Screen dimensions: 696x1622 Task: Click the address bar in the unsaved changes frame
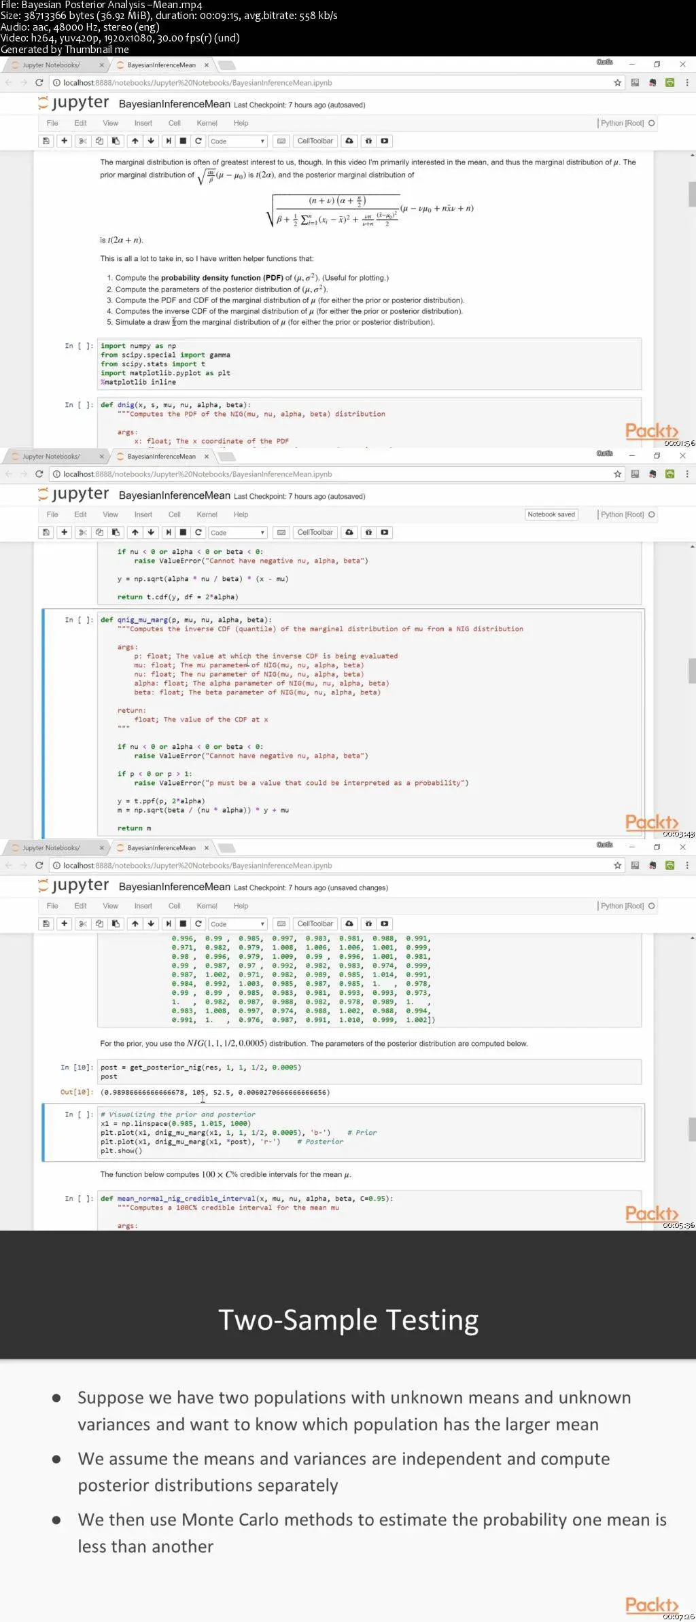pyautogui.click(x=333, y=866)
